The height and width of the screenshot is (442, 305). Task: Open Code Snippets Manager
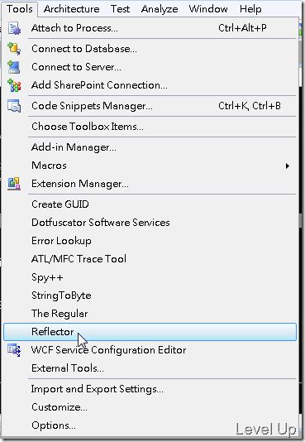150,106
